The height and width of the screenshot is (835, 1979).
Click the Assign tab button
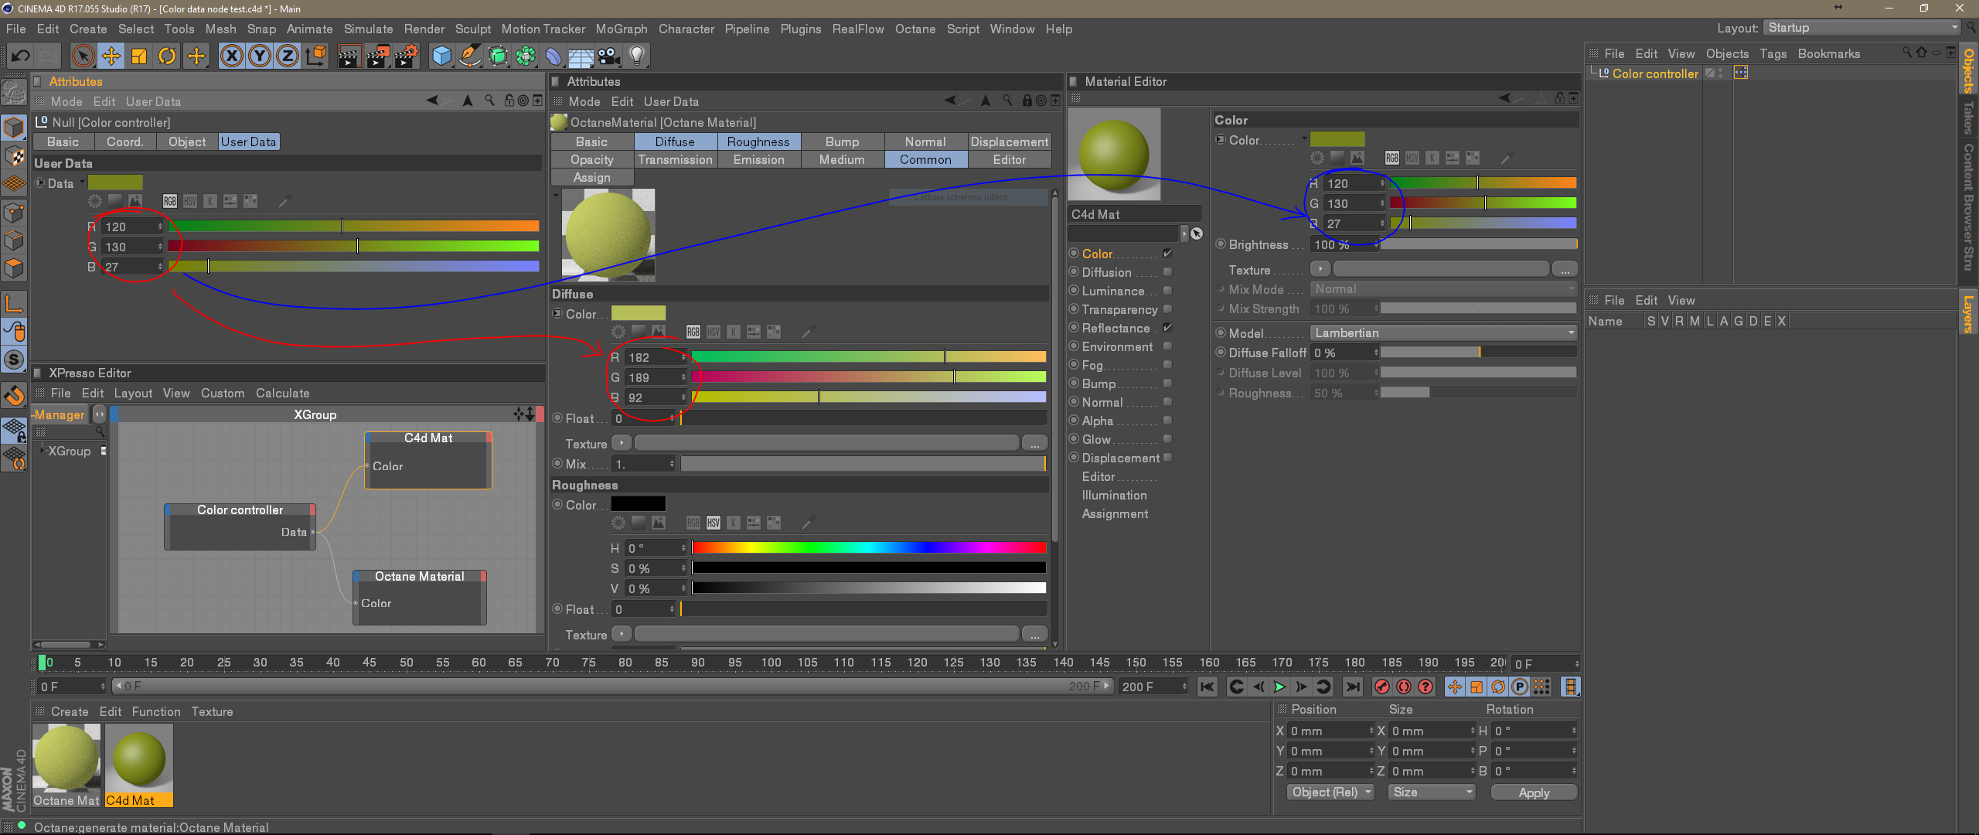(591, 177)
